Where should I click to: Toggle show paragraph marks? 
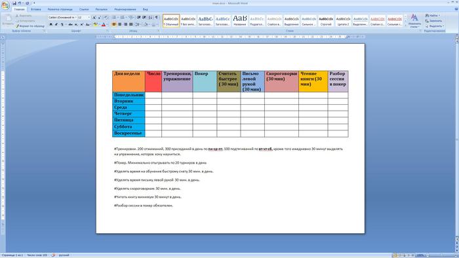tap(157, 18)
